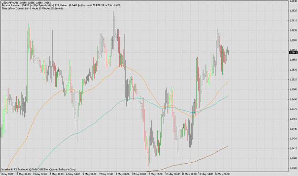Click the 1.0535 price axis label
The width and height of the screenshot is (298, 176).
coord(293,70)
